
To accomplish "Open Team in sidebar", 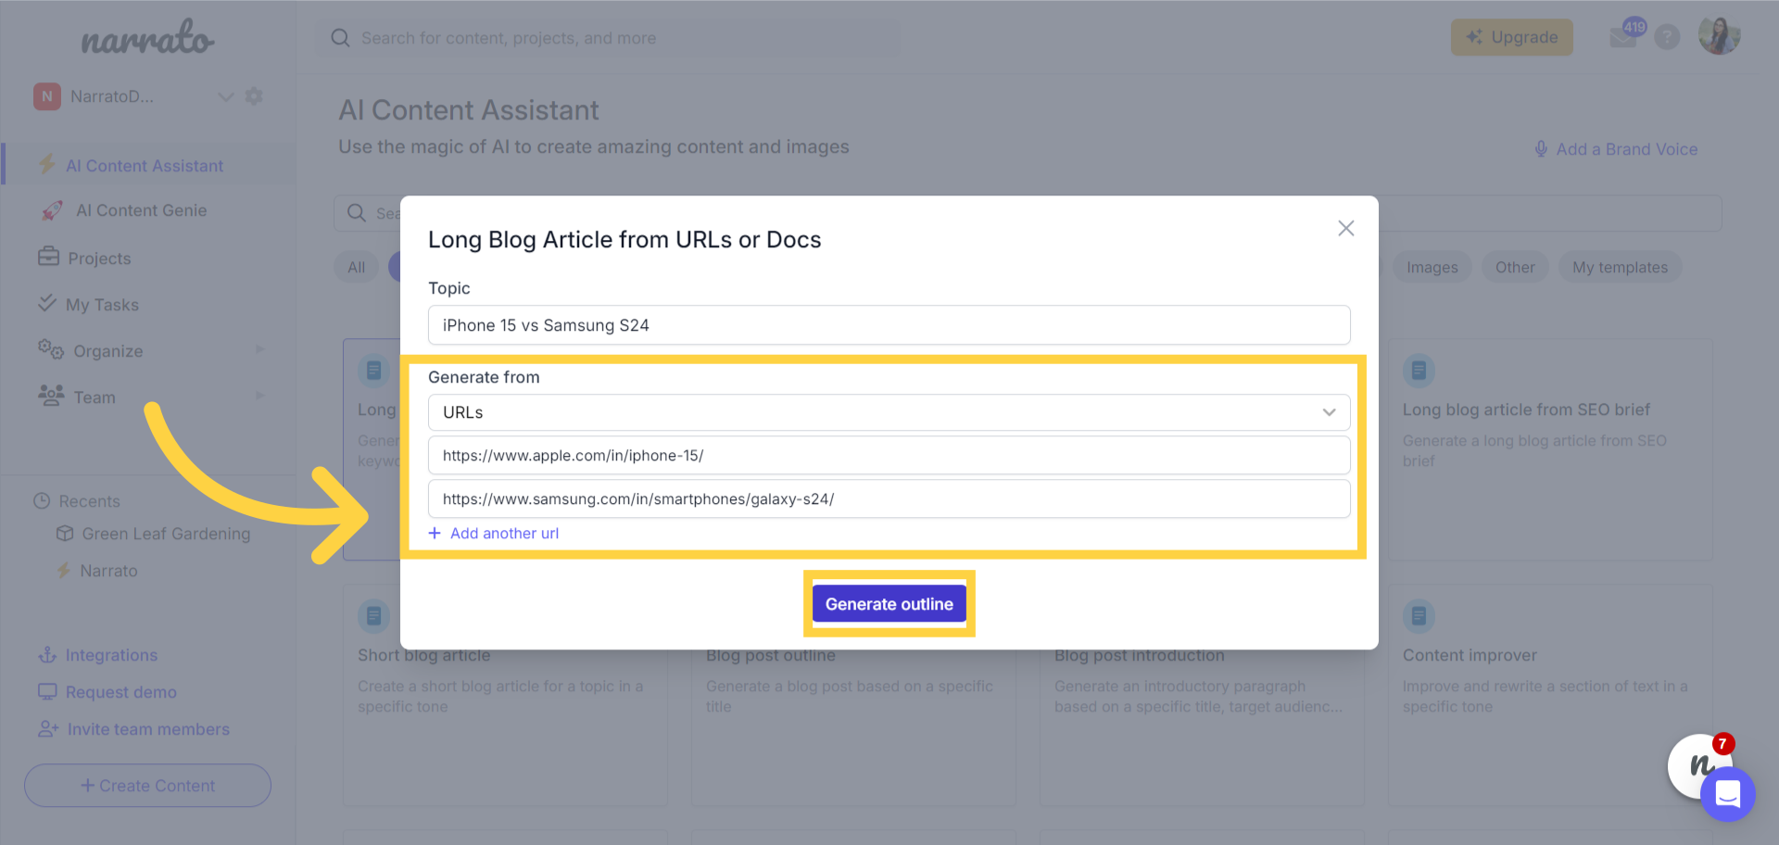I will coord(95,397).
